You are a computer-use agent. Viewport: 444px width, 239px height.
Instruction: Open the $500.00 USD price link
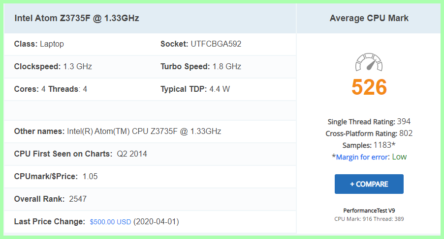click(110, 222)
